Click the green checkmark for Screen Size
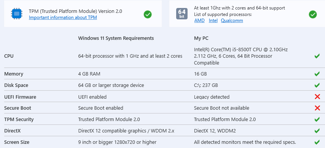Image resolution: width=325 pixels, height=148 pixels. 317,142
